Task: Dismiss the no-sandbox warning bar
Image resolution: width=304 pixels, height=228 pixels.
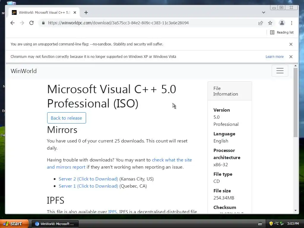Action: coord(291,44)
